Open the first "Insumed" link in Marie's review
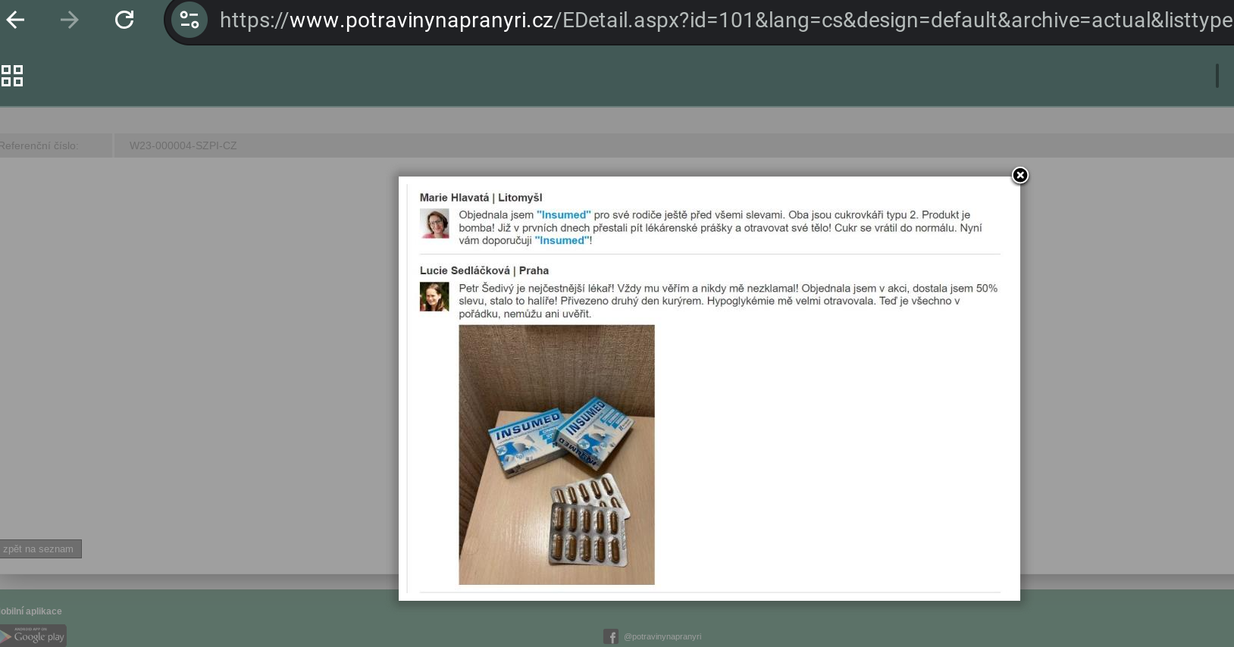Screen dimensions: 1234x647 [x=564, y=215]
